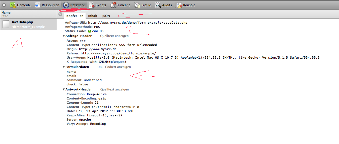Select the Netzwerk panel icon
339x144 pixels.
click(x=66, y=5)
